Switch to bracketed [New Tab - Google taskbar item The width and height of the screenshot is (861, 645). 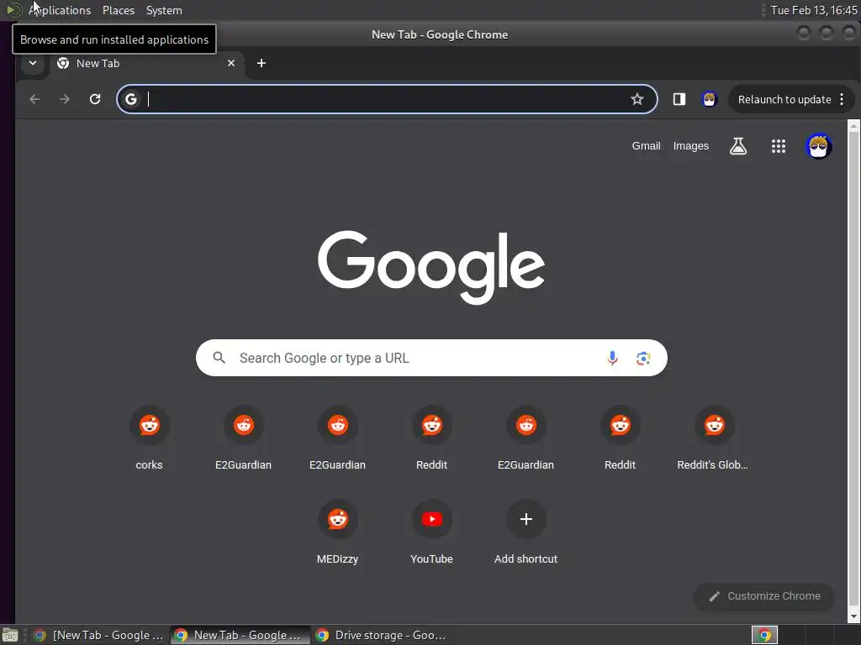coord(99,635)
